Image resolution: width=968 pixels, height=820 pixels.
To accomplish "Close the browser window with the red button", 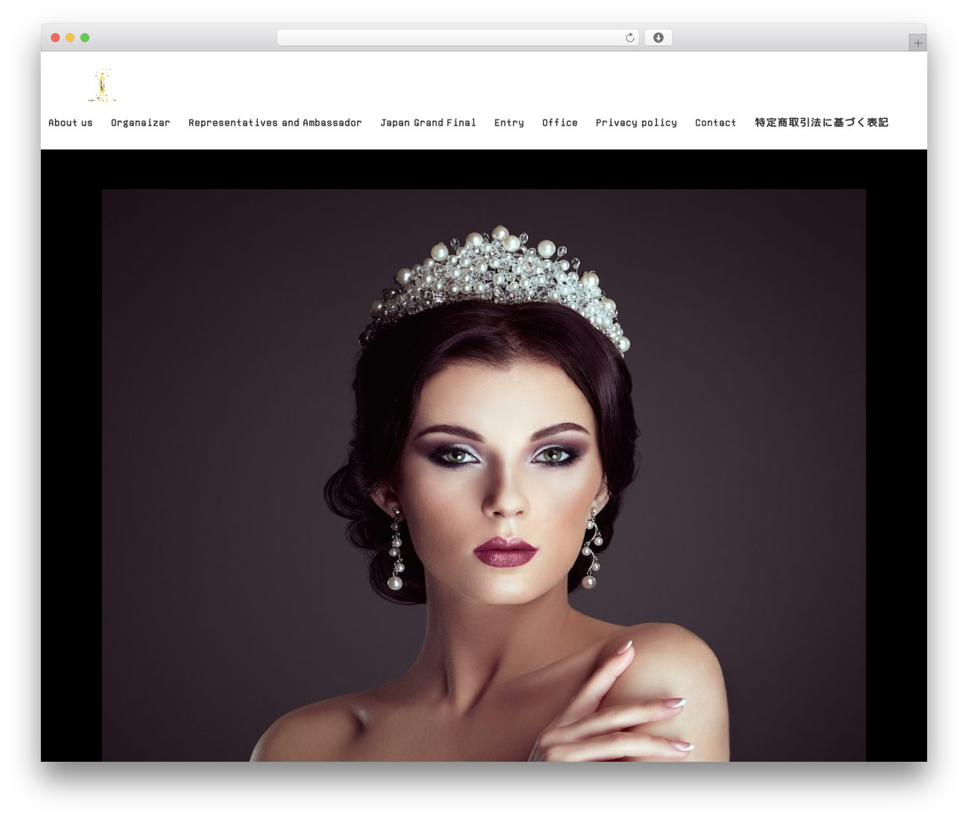I will pos(55,38).
